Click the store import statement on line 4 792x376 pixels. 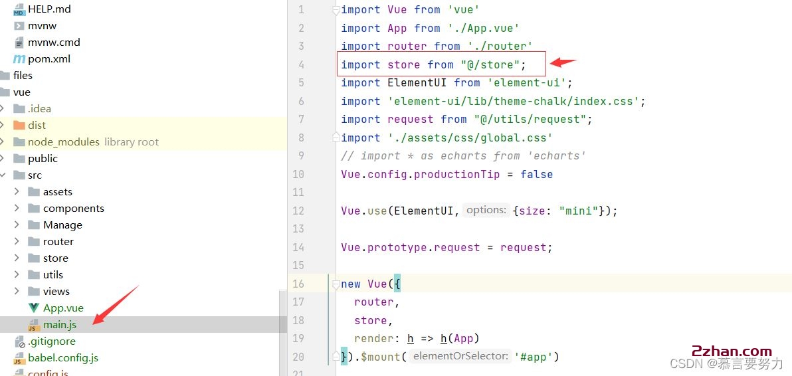pos(433,64)
